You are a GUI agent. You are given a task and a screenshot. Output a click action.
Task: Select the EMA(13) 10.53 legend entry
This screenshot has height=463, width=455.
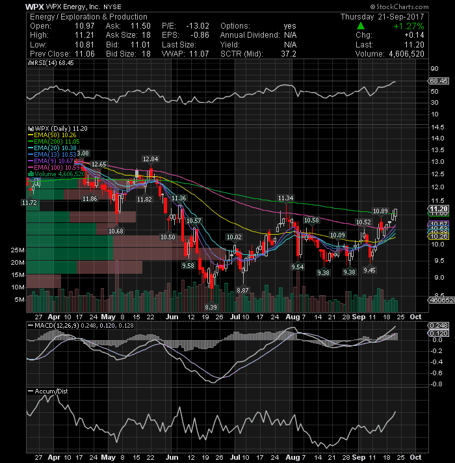pos(52,155)
